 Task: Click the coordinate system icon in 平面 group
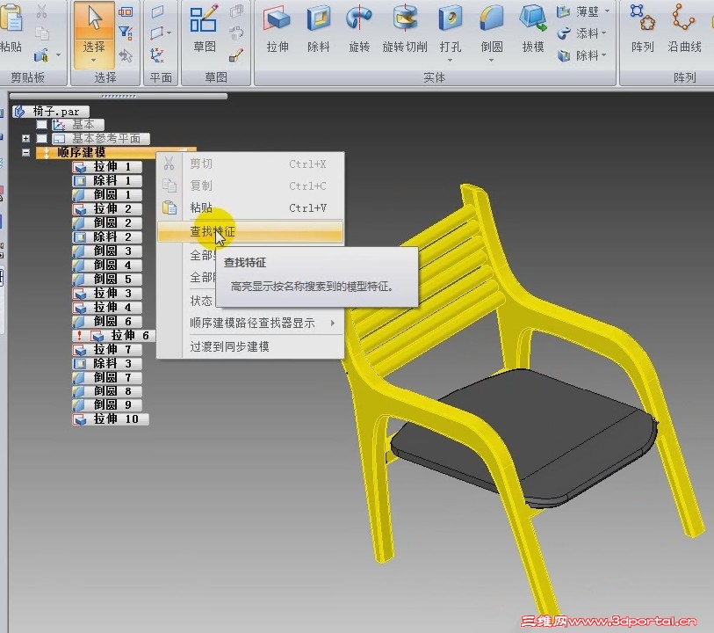pyautogui.click(x=157, y=55)
